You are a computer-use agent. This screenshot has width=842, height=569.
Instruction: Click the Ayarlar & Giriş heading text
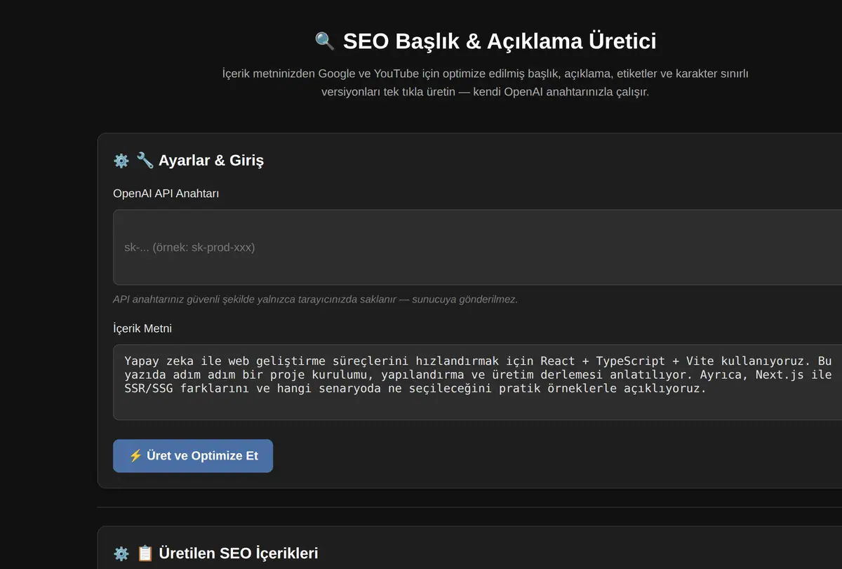[x=211, y=161]
